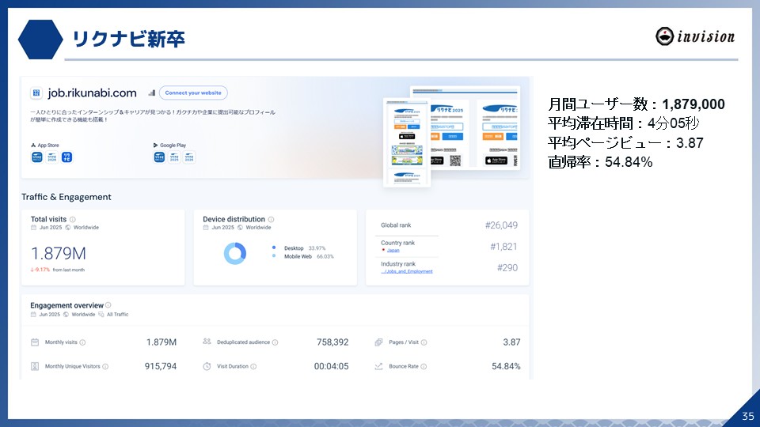
Task: Click the text 直帰率：54.84%
Action: point(600,161)
